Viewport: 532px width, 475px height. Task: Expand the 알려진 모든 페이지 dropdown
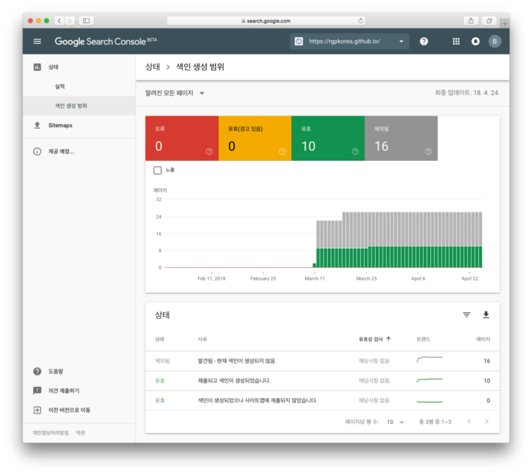(x=175, y=93)
